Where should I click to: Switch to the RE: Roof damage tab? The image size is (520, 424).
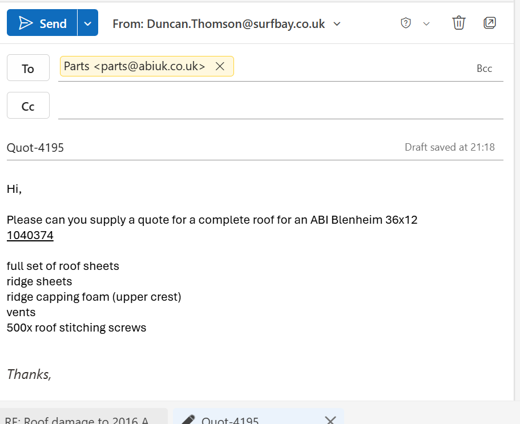coord(80,418)
